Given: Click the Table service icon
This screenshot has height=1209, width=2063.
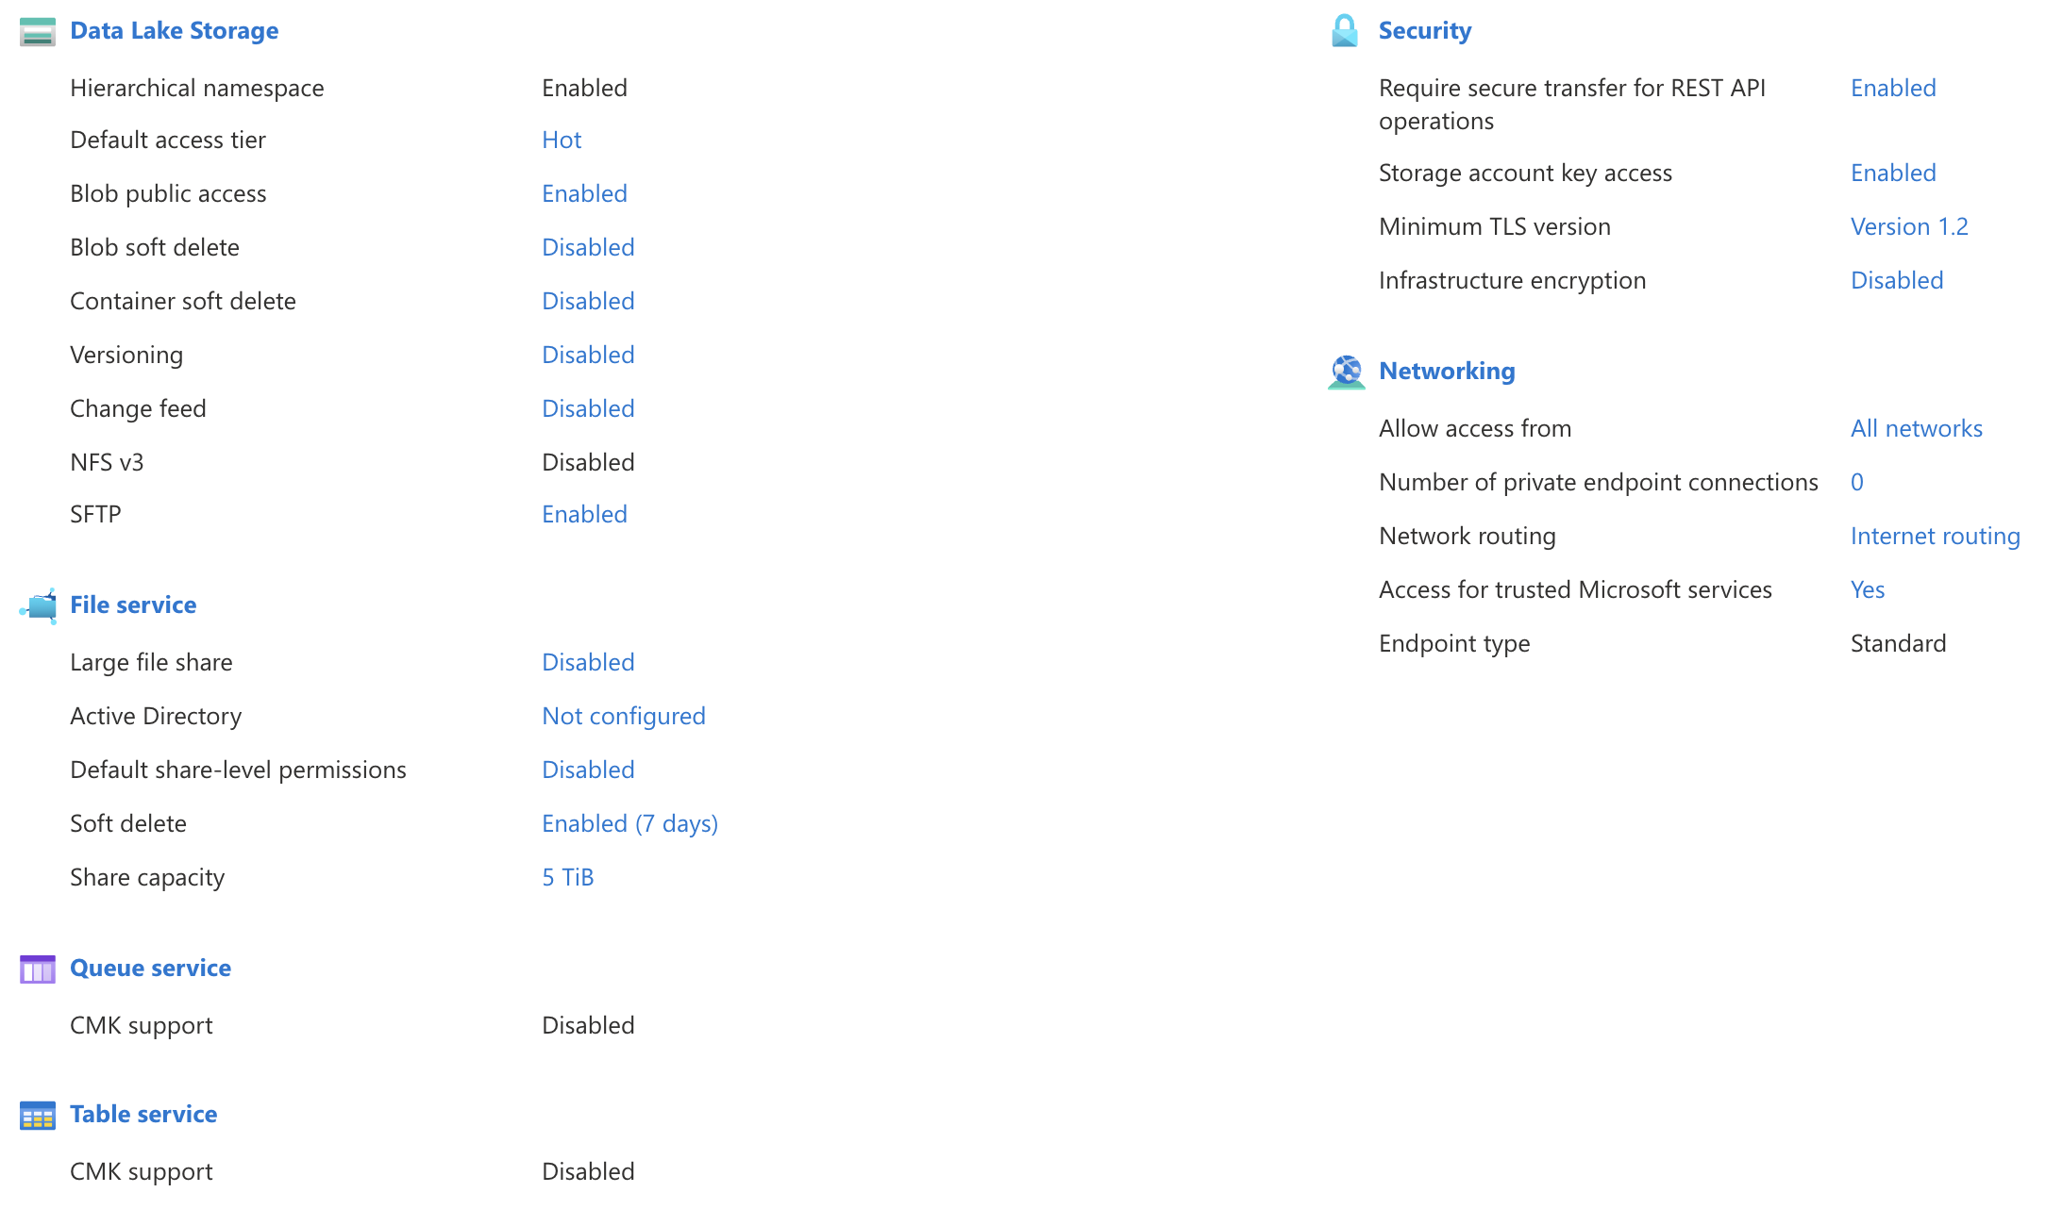Looking at the screenshot, I should [x=37, y=1114].
